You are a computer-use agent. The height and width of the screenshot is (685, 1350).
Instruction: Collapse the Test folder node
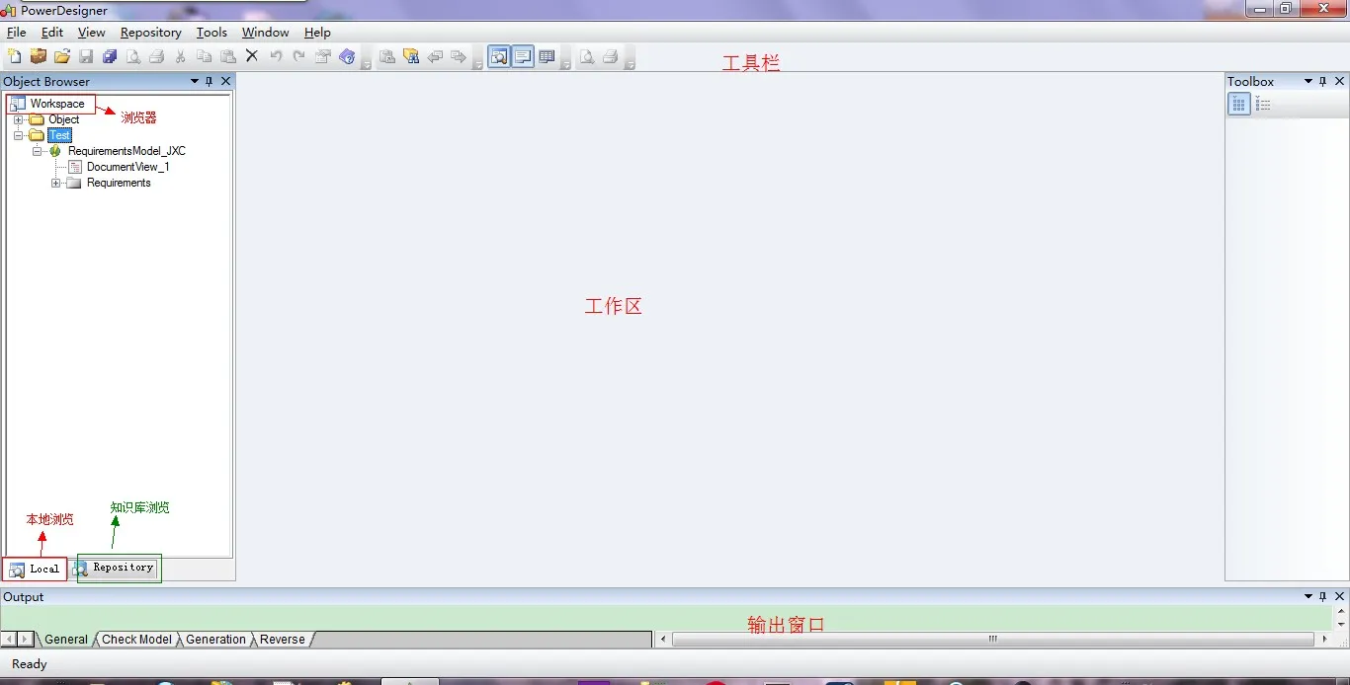tap(18, 135)
